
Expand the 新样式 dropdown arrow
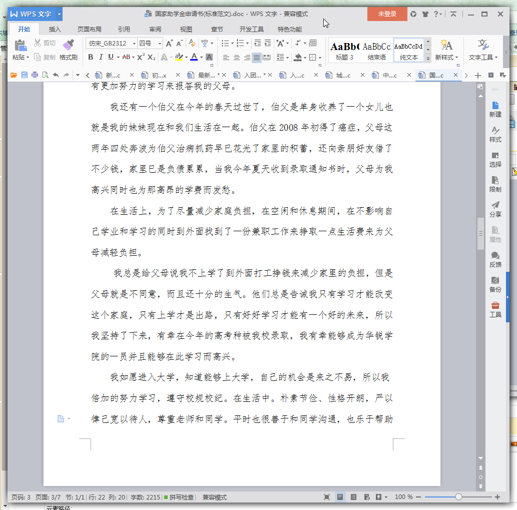tap(456, 58)
